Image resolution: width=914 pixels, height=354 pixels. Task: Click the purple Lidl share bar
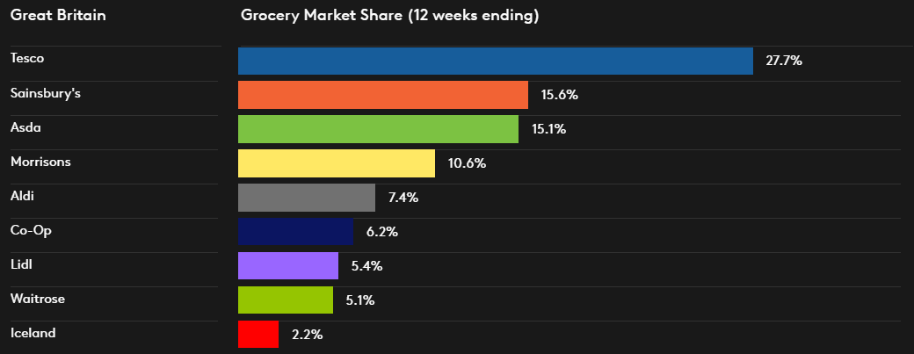(x=287, y=266)
